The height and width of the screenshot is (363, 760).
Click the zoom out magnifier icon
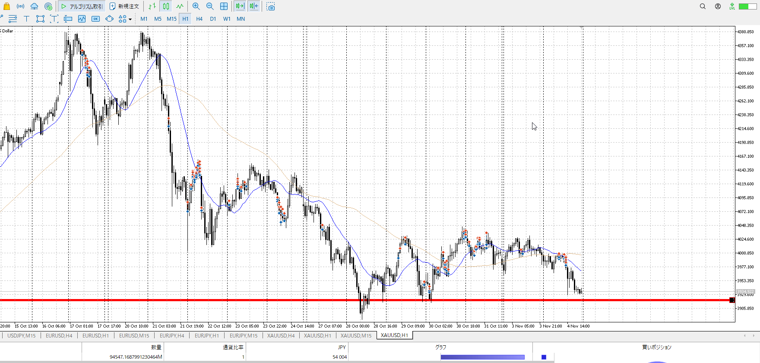click(x=210, y=6)
